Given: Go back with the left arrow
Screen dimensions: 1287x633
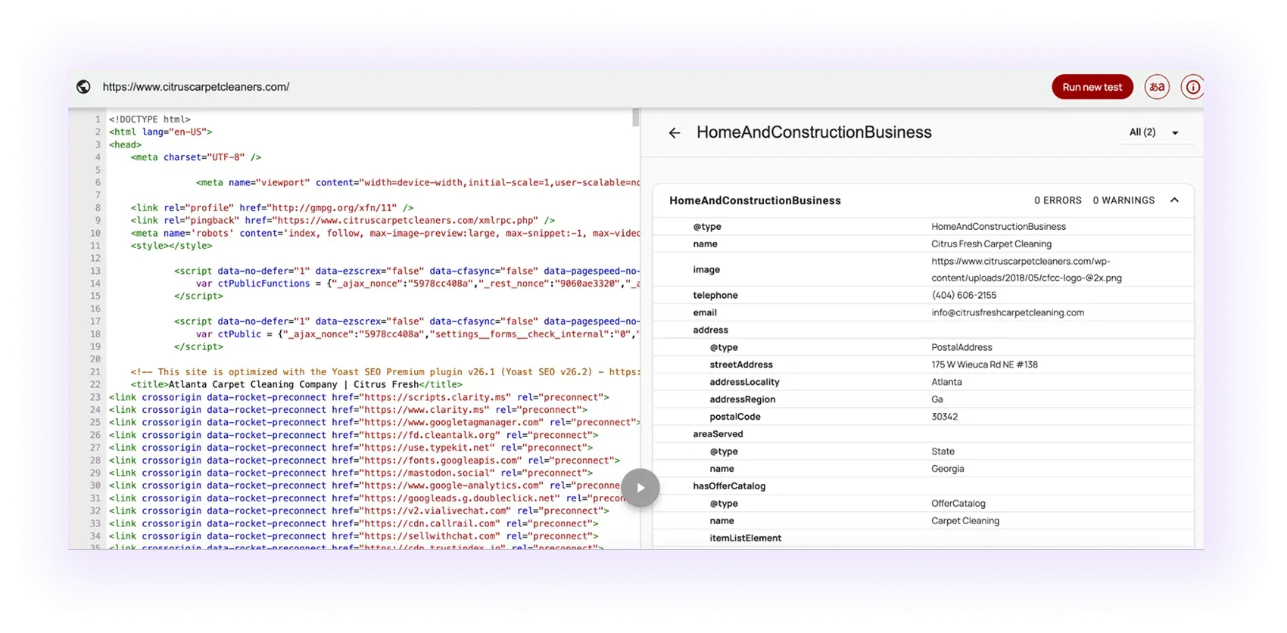Looking at the screenshot, I should (675, 133).
